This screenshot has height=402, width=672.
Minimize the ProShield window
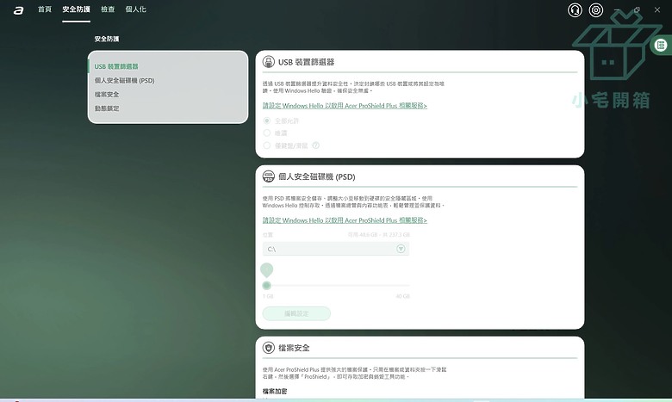coord(617,9)
